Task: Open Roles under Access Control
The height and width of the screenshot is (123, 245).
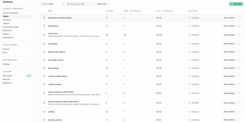Action: pos(5,53)
